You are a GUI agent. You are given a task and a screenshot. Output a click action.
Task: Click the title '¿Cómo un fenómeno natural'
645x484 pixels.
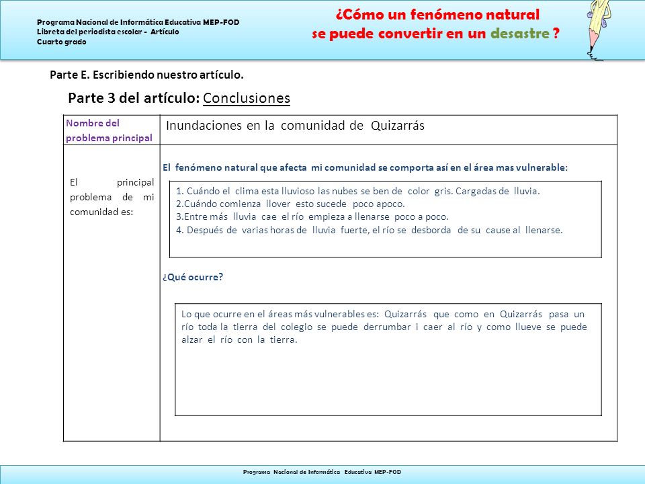[x=437, y=15]
